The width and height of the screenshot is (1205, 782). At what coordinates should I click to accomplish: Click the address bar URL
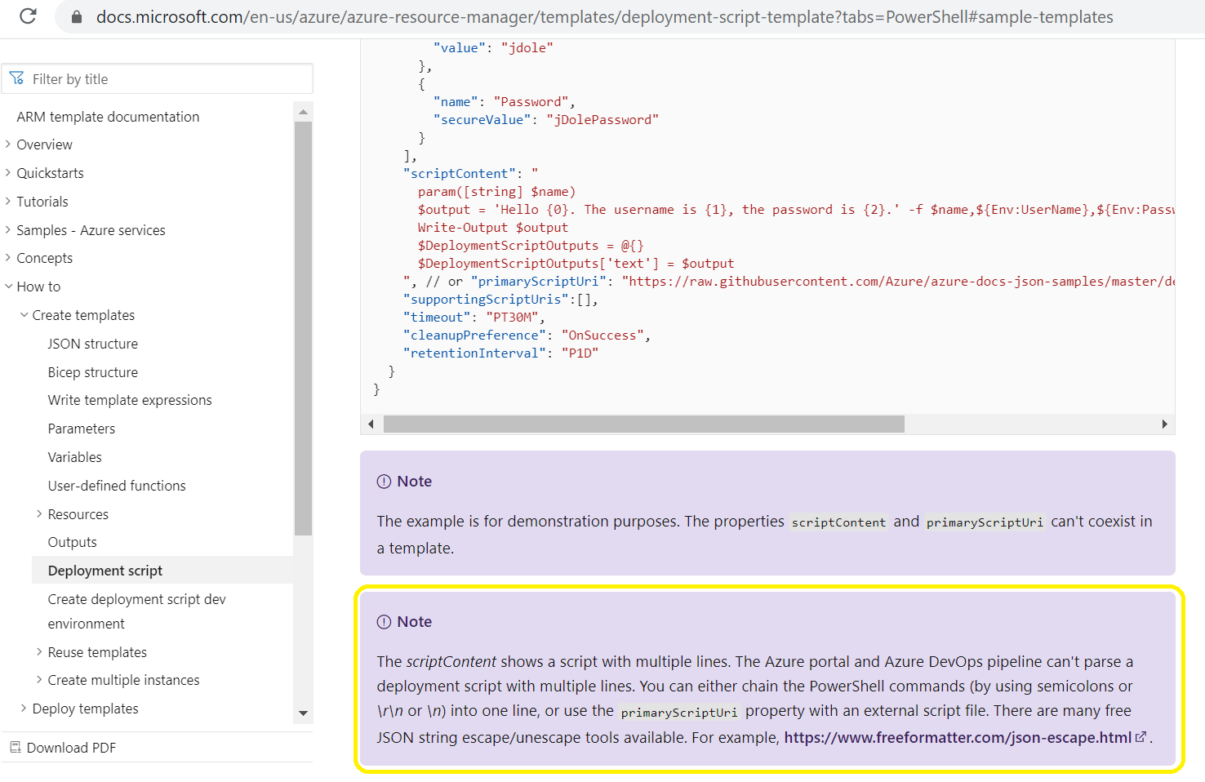pos(604,16)
